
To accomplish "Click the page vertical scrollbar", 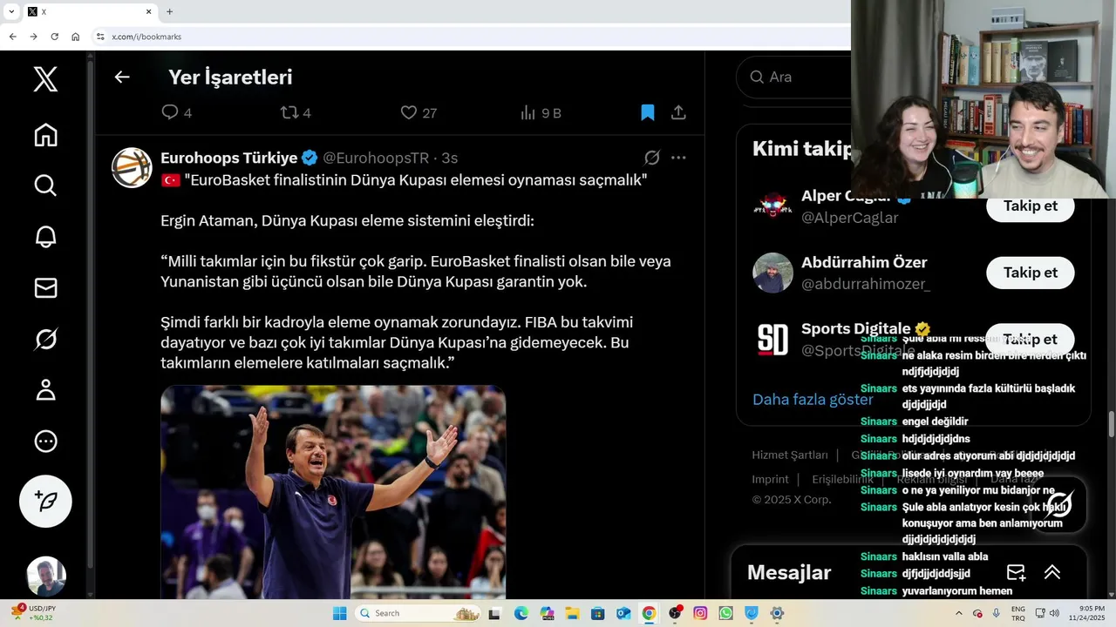I will (x=1111, y=424).
